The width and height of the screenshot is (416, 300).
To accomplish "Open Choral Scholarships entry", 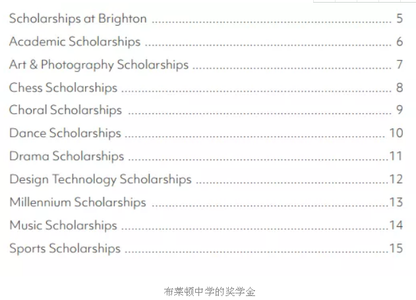I will (x=65, y=110).
